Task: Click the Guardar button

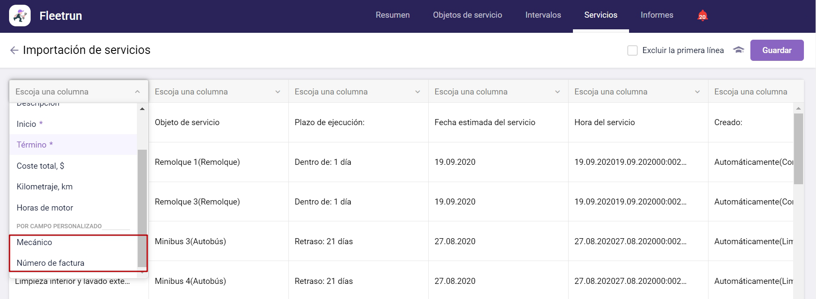Action: [777, 50]
